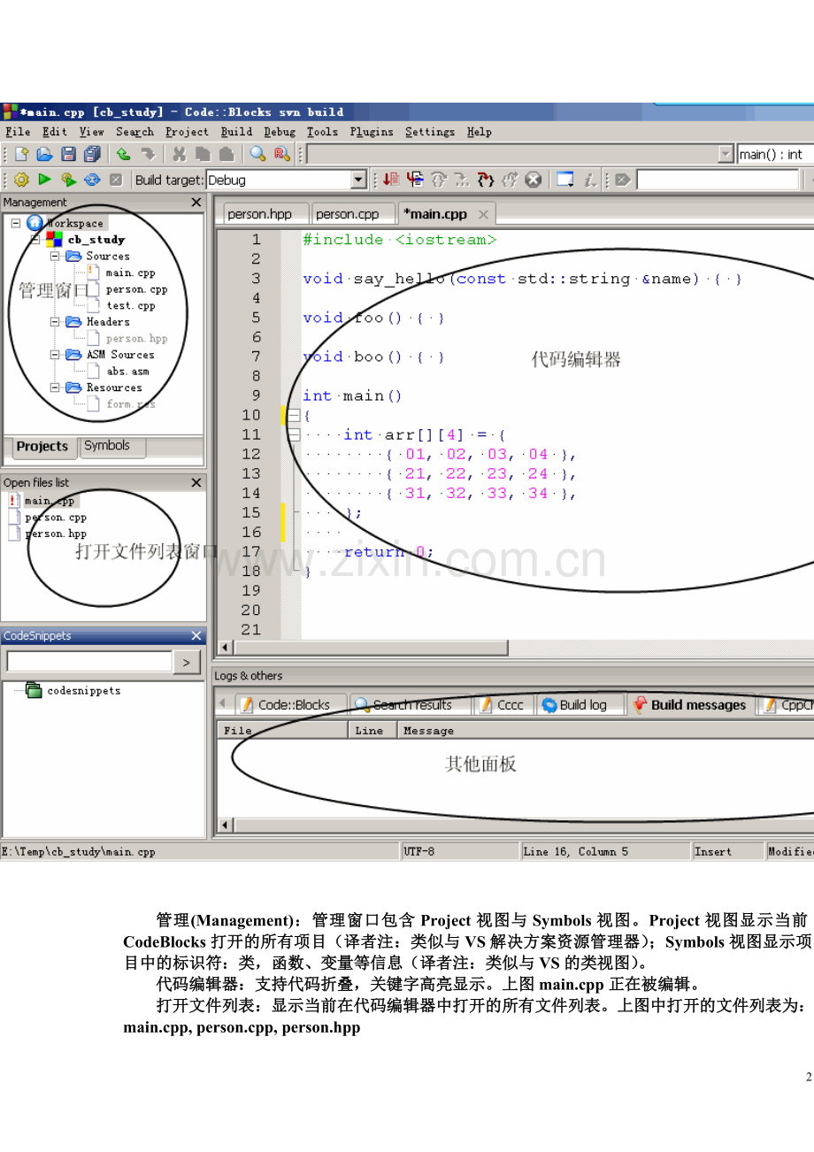Click the Next line debug icon
The image size is (814, 1152).
coord(439,180)
